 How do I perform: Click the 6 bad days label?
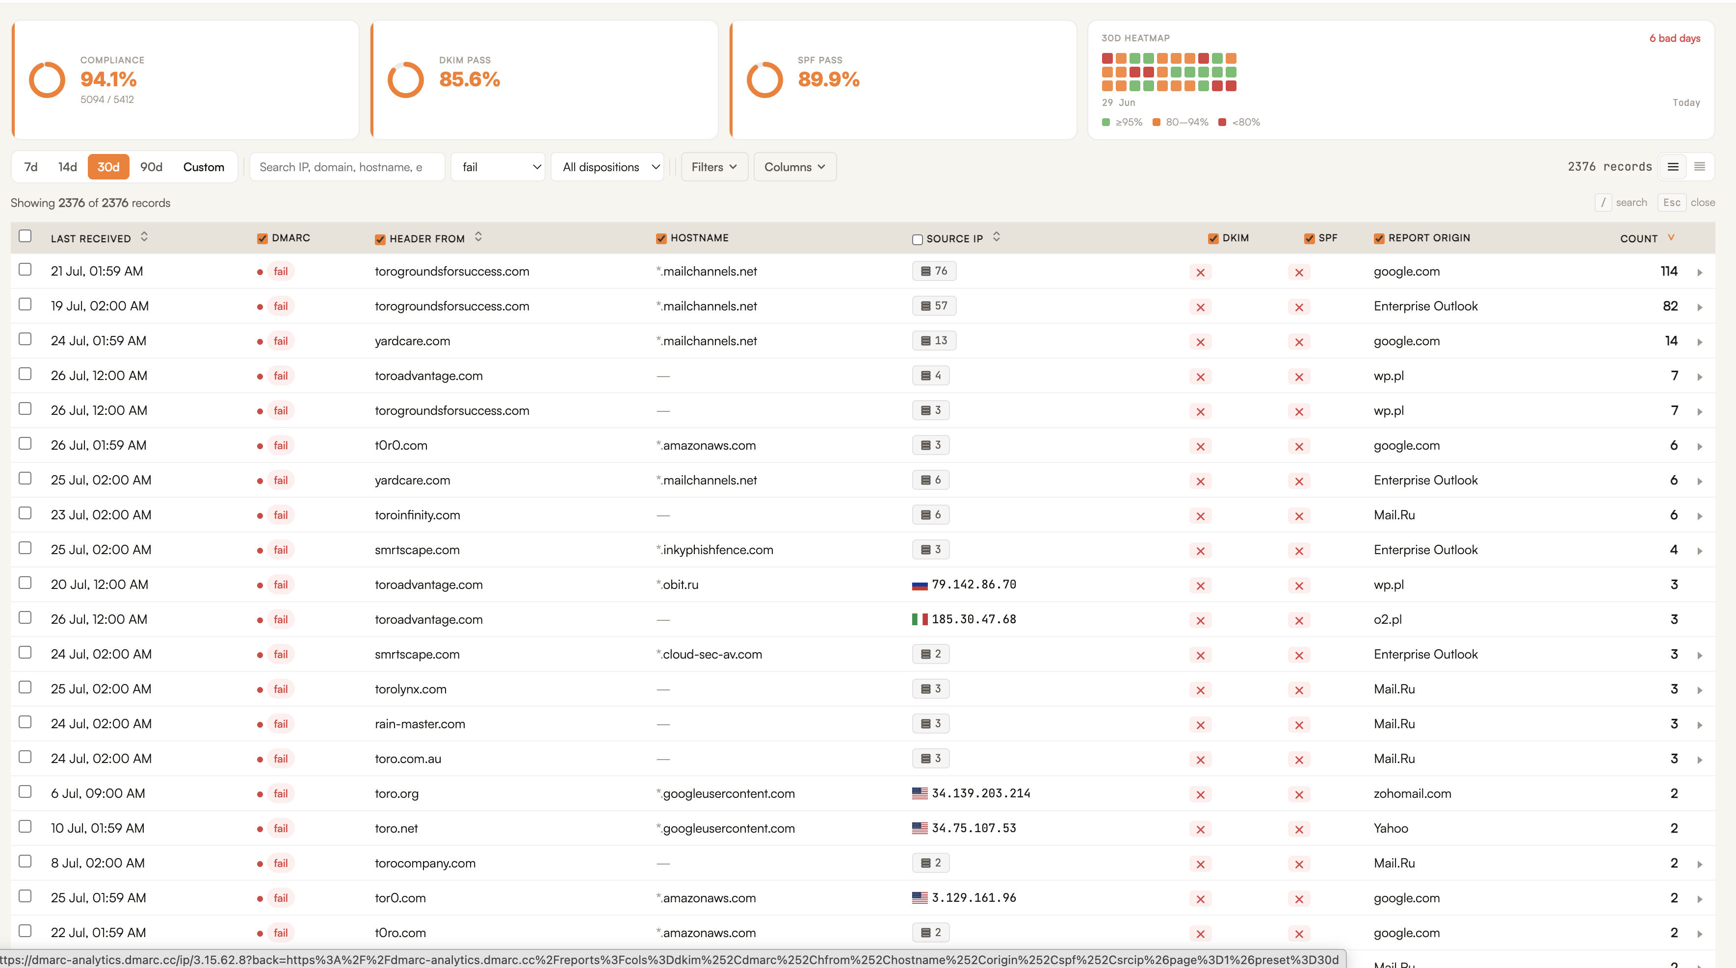(1675, 38)
